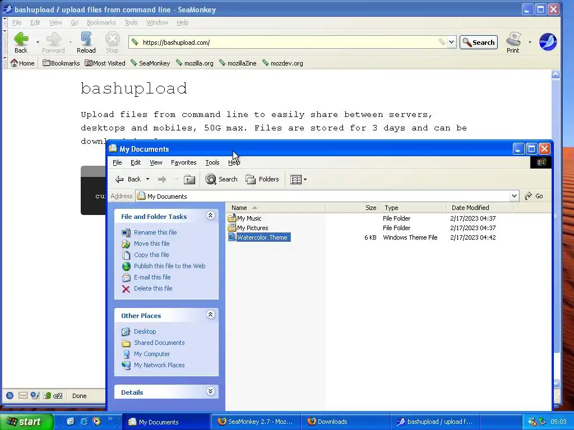Sort by the Size column header

(353, 208)
